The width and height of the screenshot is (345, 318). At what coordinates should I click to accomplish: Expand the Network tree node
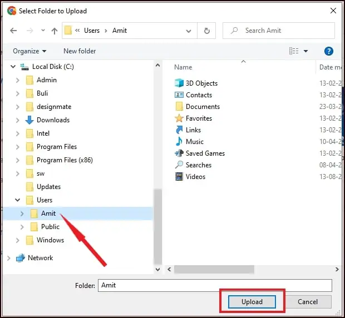(x=8, y=258)
